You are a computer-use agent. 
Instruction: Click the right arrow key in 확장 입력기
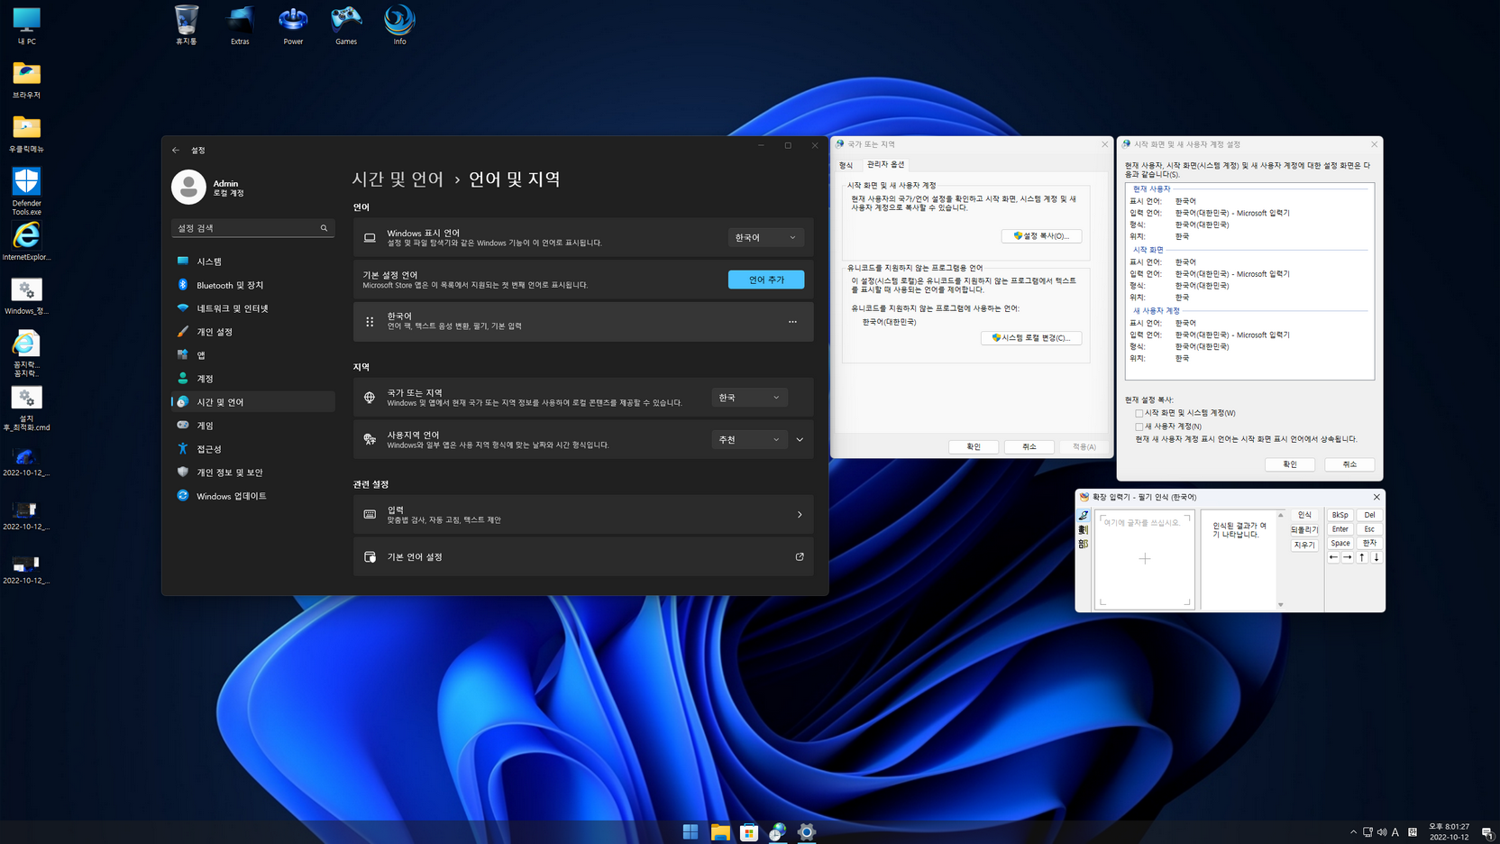point(1348,557)
